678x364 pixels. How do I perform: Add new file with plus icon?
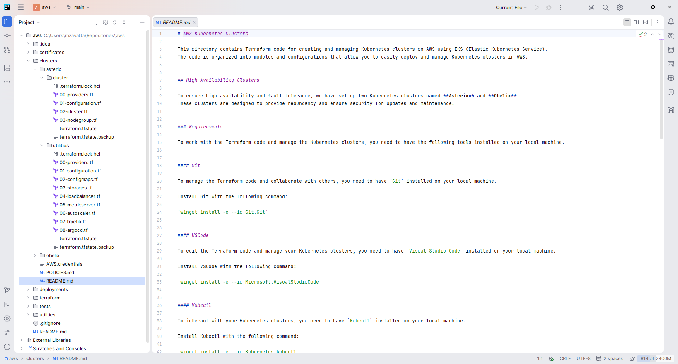coord(94,22)
